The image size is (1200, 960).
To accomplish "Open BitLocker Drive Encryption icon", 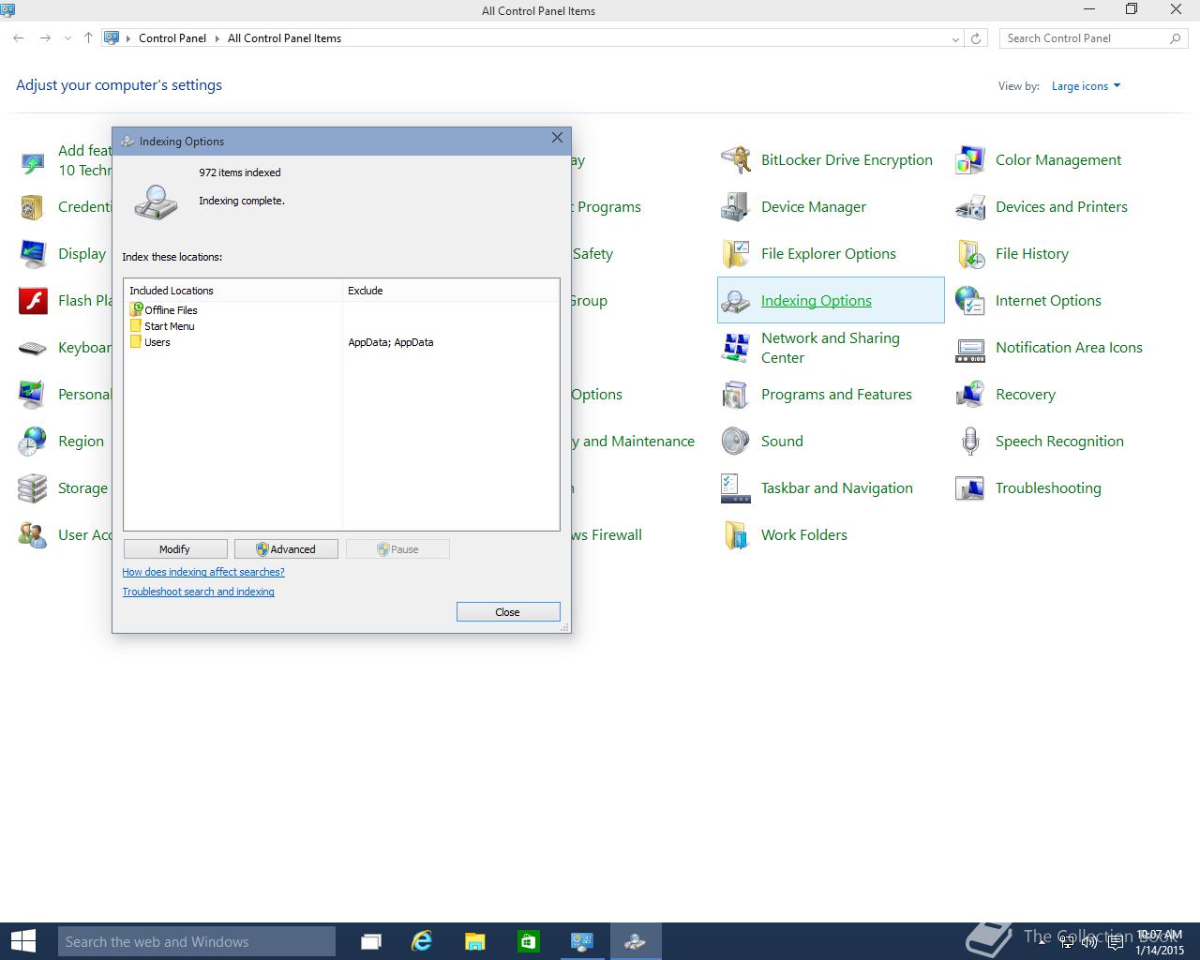I will 736,160.
